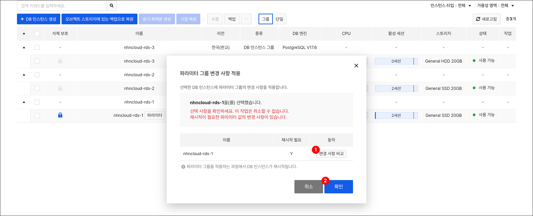Click 오브젝트 스토리지에 있는 백업으로 복원 button

[x=99, y=19]
